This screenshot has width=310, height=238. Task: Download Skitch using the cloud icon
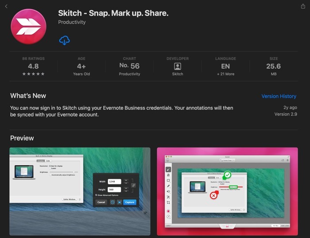tap(65, 40)
